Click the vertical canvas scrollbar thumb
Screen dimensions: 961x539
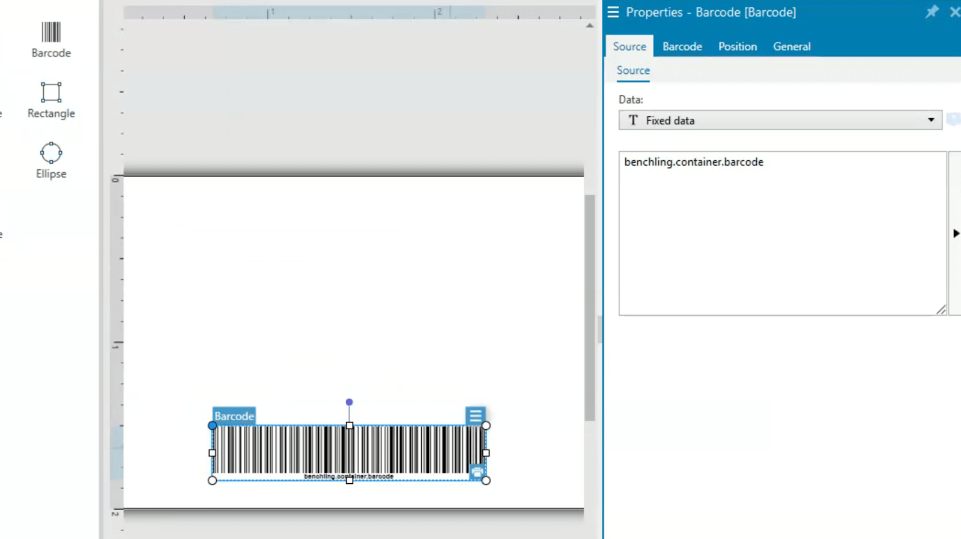590,307
